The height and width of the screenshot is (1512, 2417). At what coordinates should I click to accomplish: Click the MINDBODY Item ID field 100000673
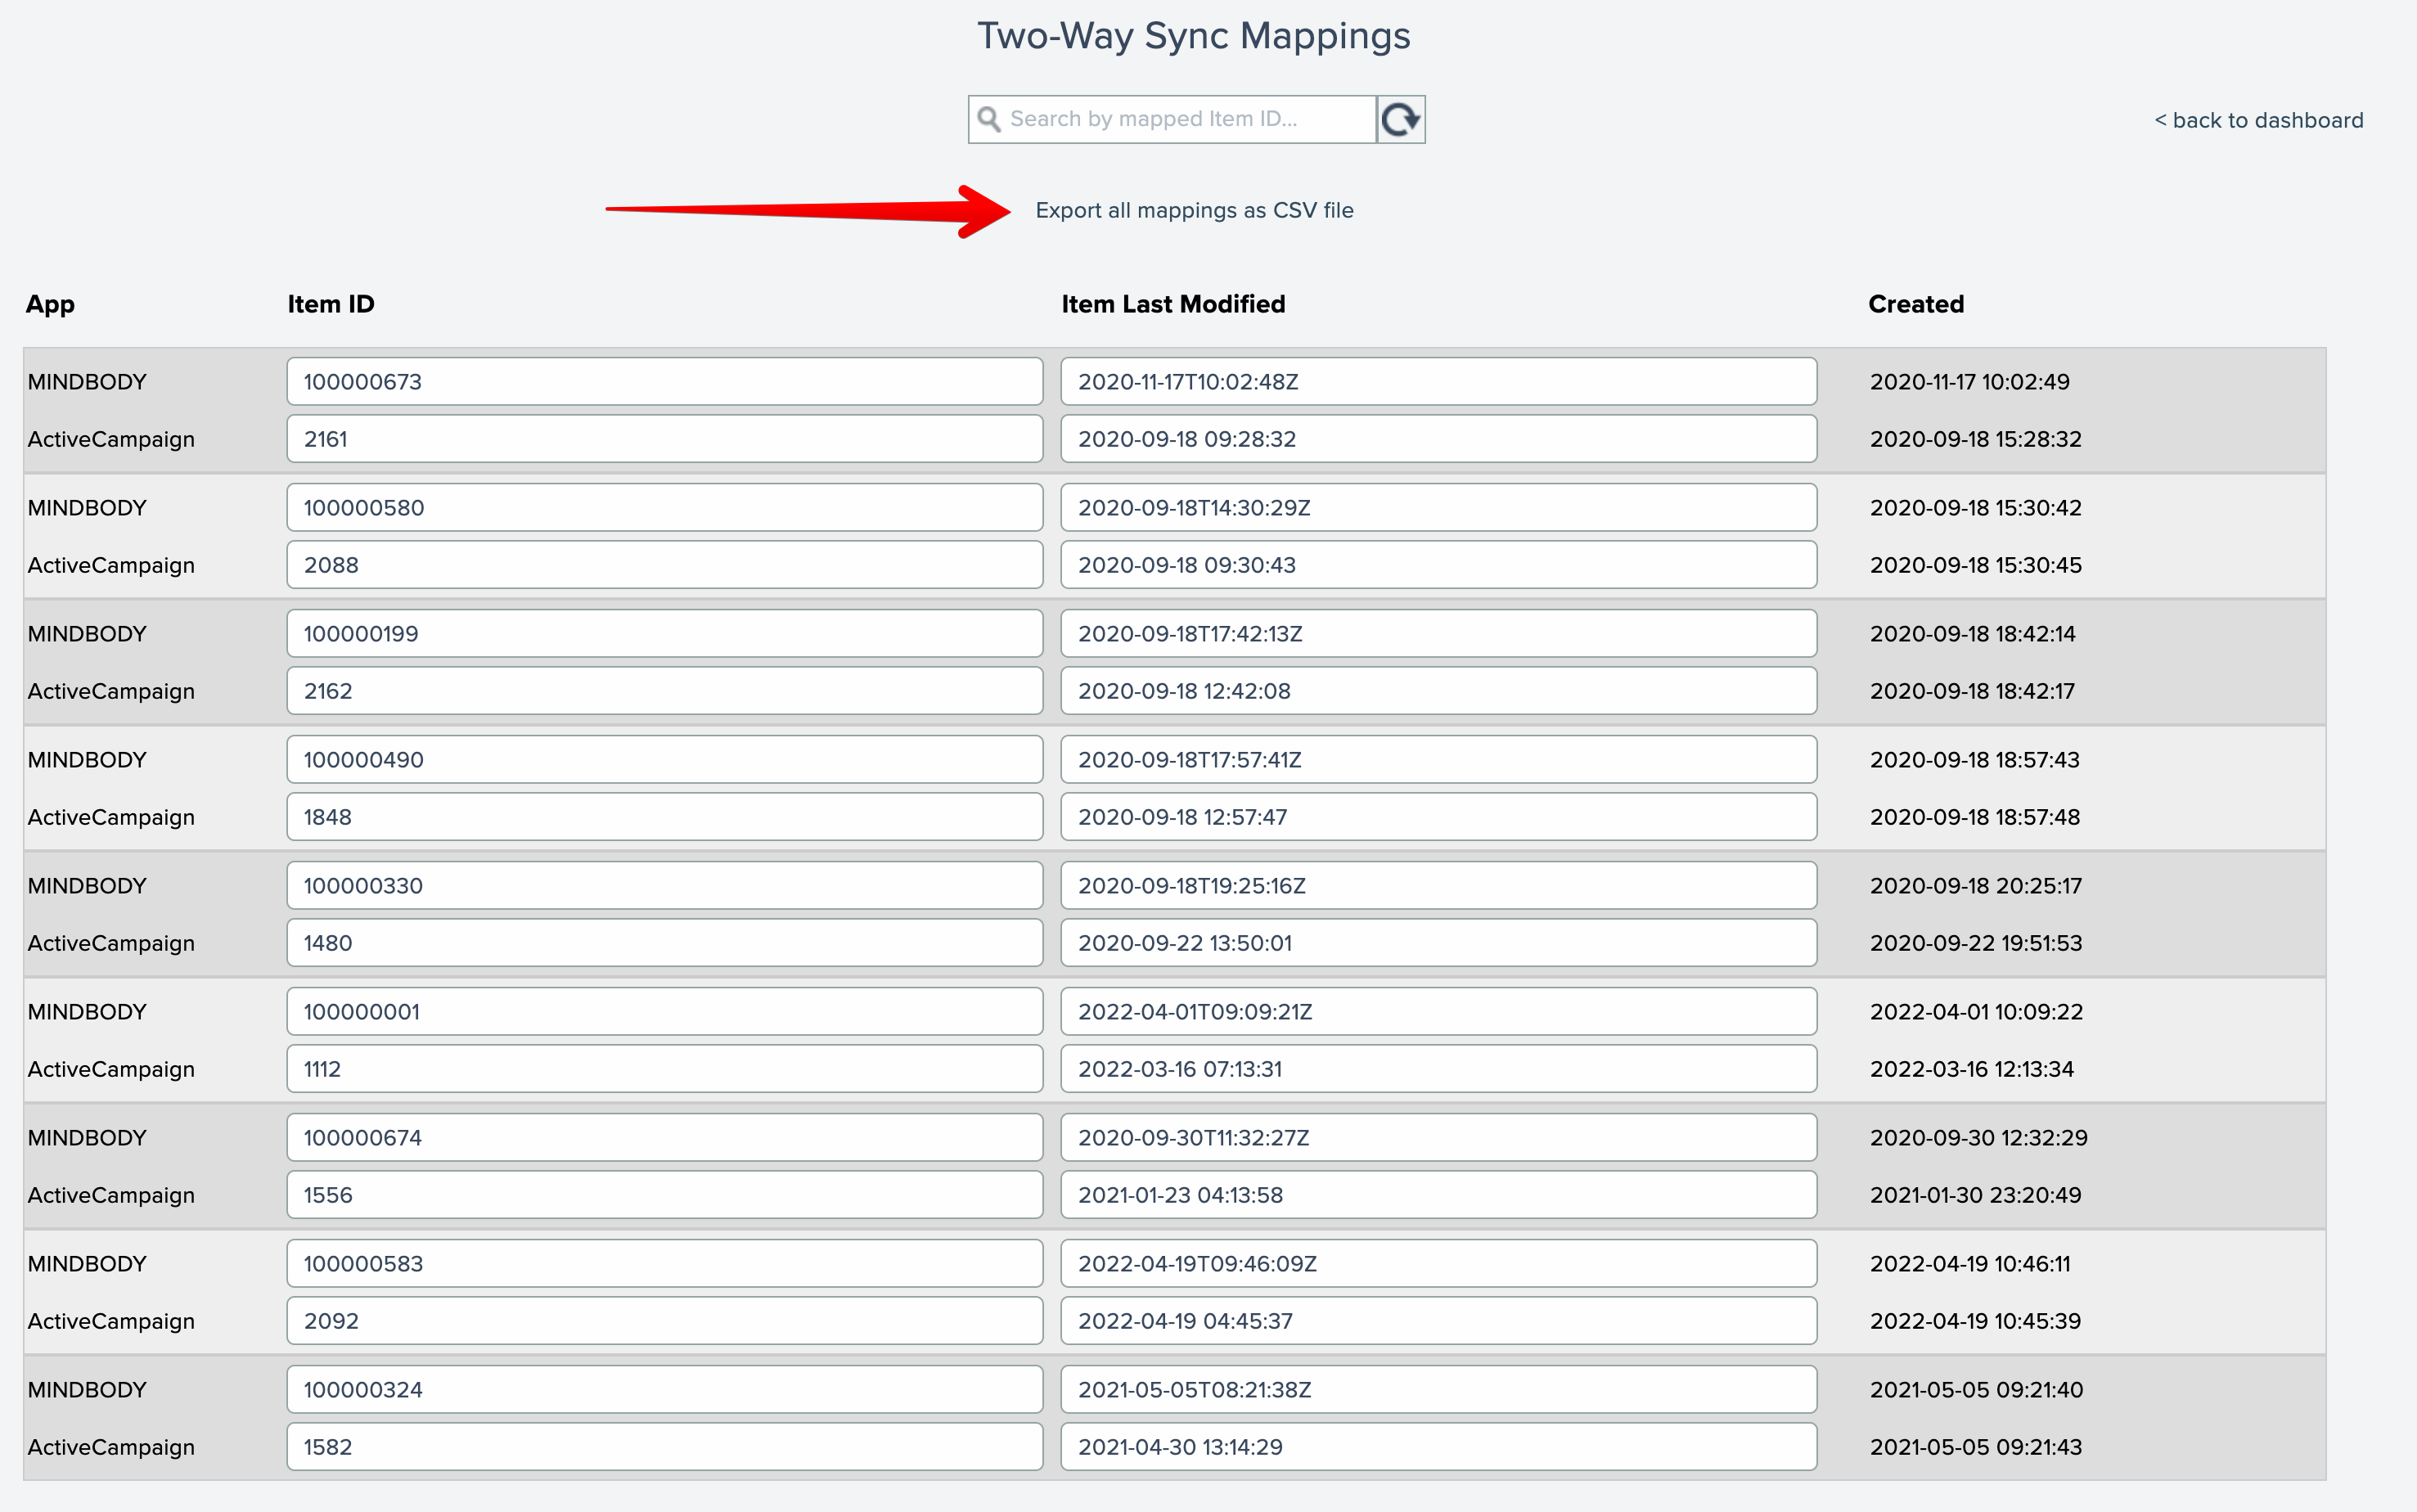(x=664, y=382)
